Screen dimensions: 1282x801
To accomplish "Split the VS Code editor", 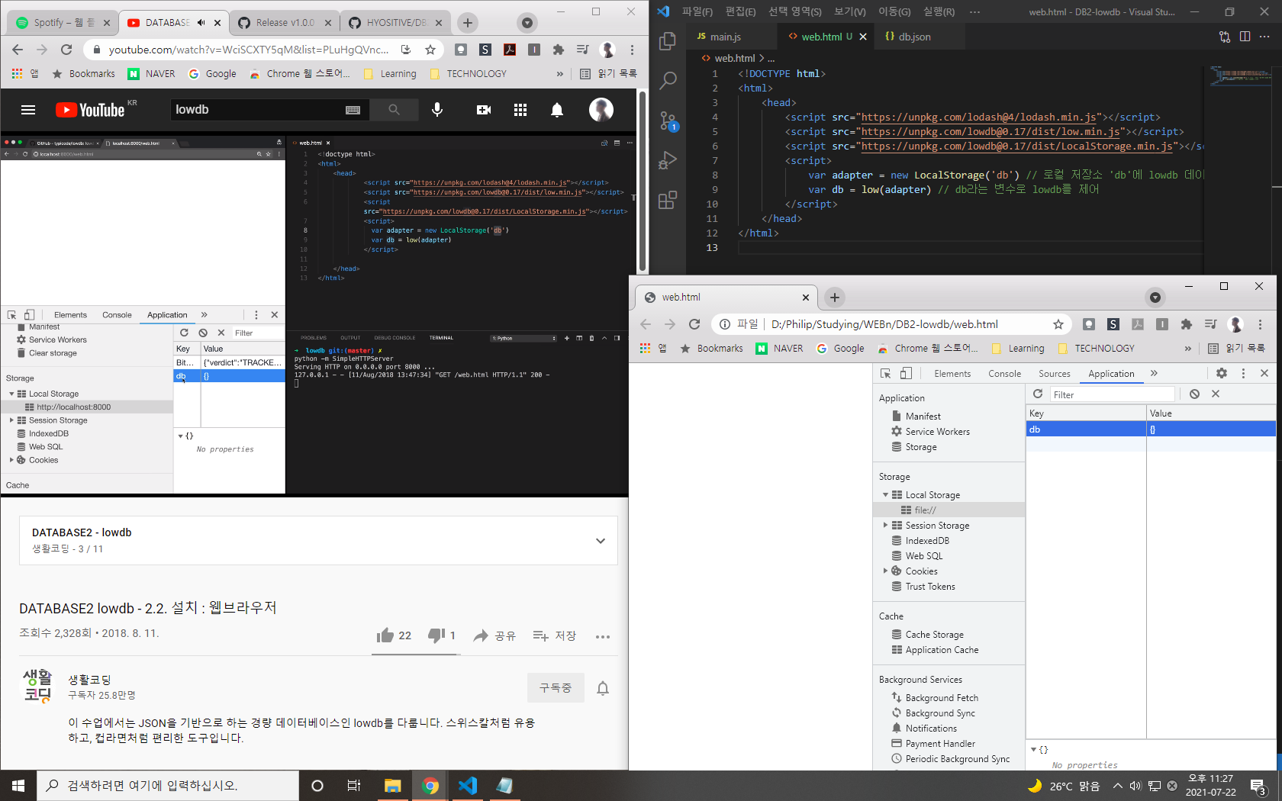I will point(1245,37).
